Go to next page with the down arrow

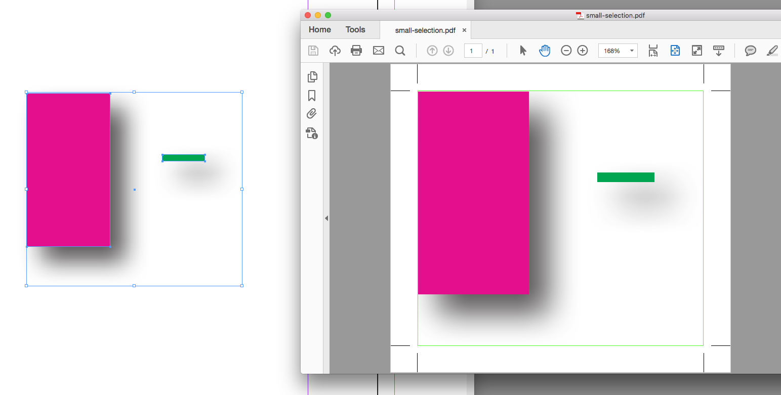pyautogui.click(x=448, y=51)
